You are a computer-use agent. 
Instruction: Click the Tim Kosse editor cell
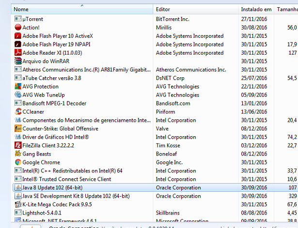[168, 145]
